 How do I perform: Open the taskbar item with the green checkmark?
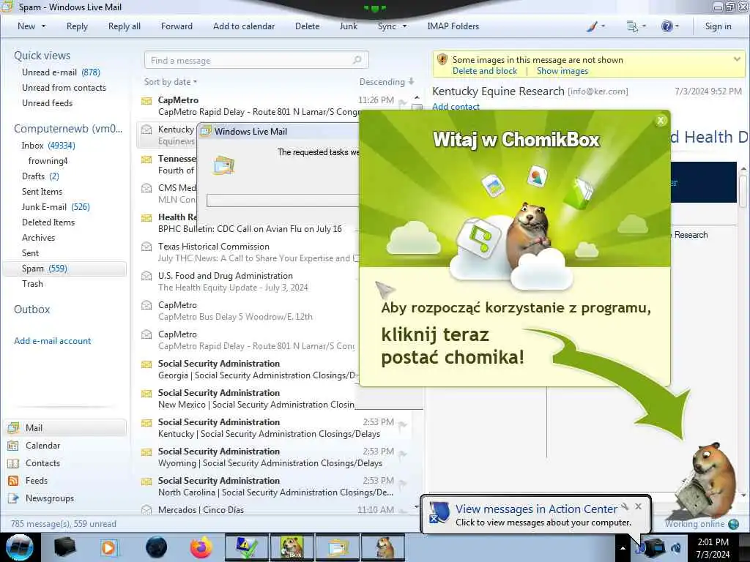tap(246, 547)
